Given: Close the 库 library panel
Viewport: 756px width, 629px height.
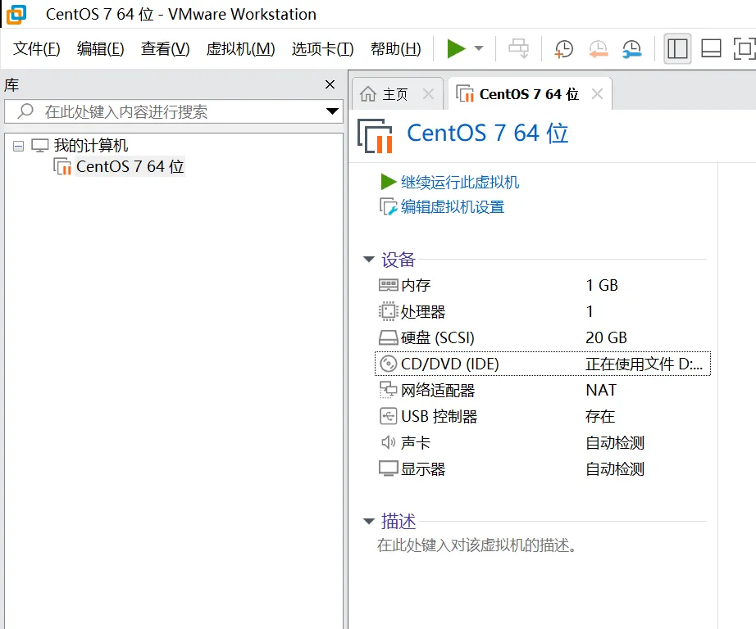Looking at the screenshot, I should coord(330,84).
